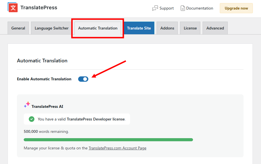
Task: Click the TranslatePress AI sparkle icon
Action: [x=27, y=105]
